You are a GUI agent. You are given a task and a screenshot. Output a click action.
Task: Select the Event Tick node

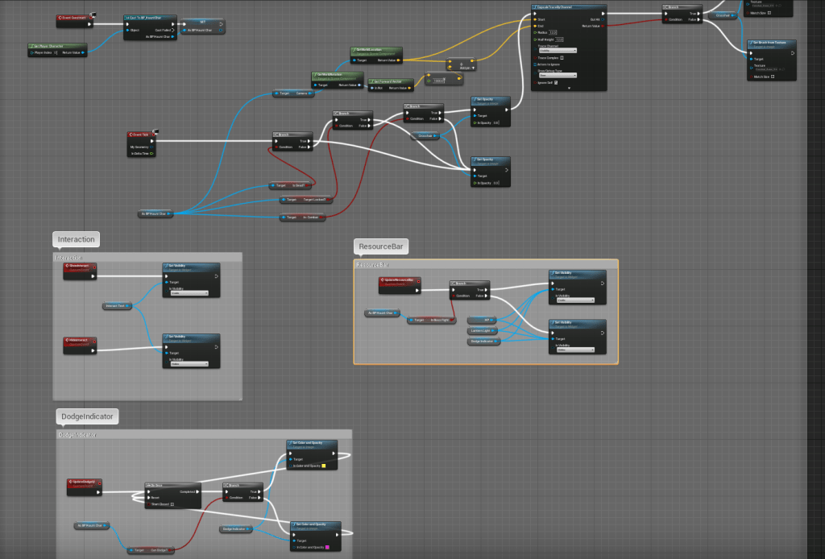pyautogui.click(x=141, y=135)
